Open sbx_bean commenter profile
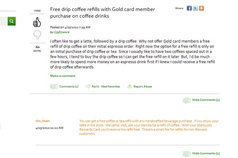 click(x=42, y=121)
